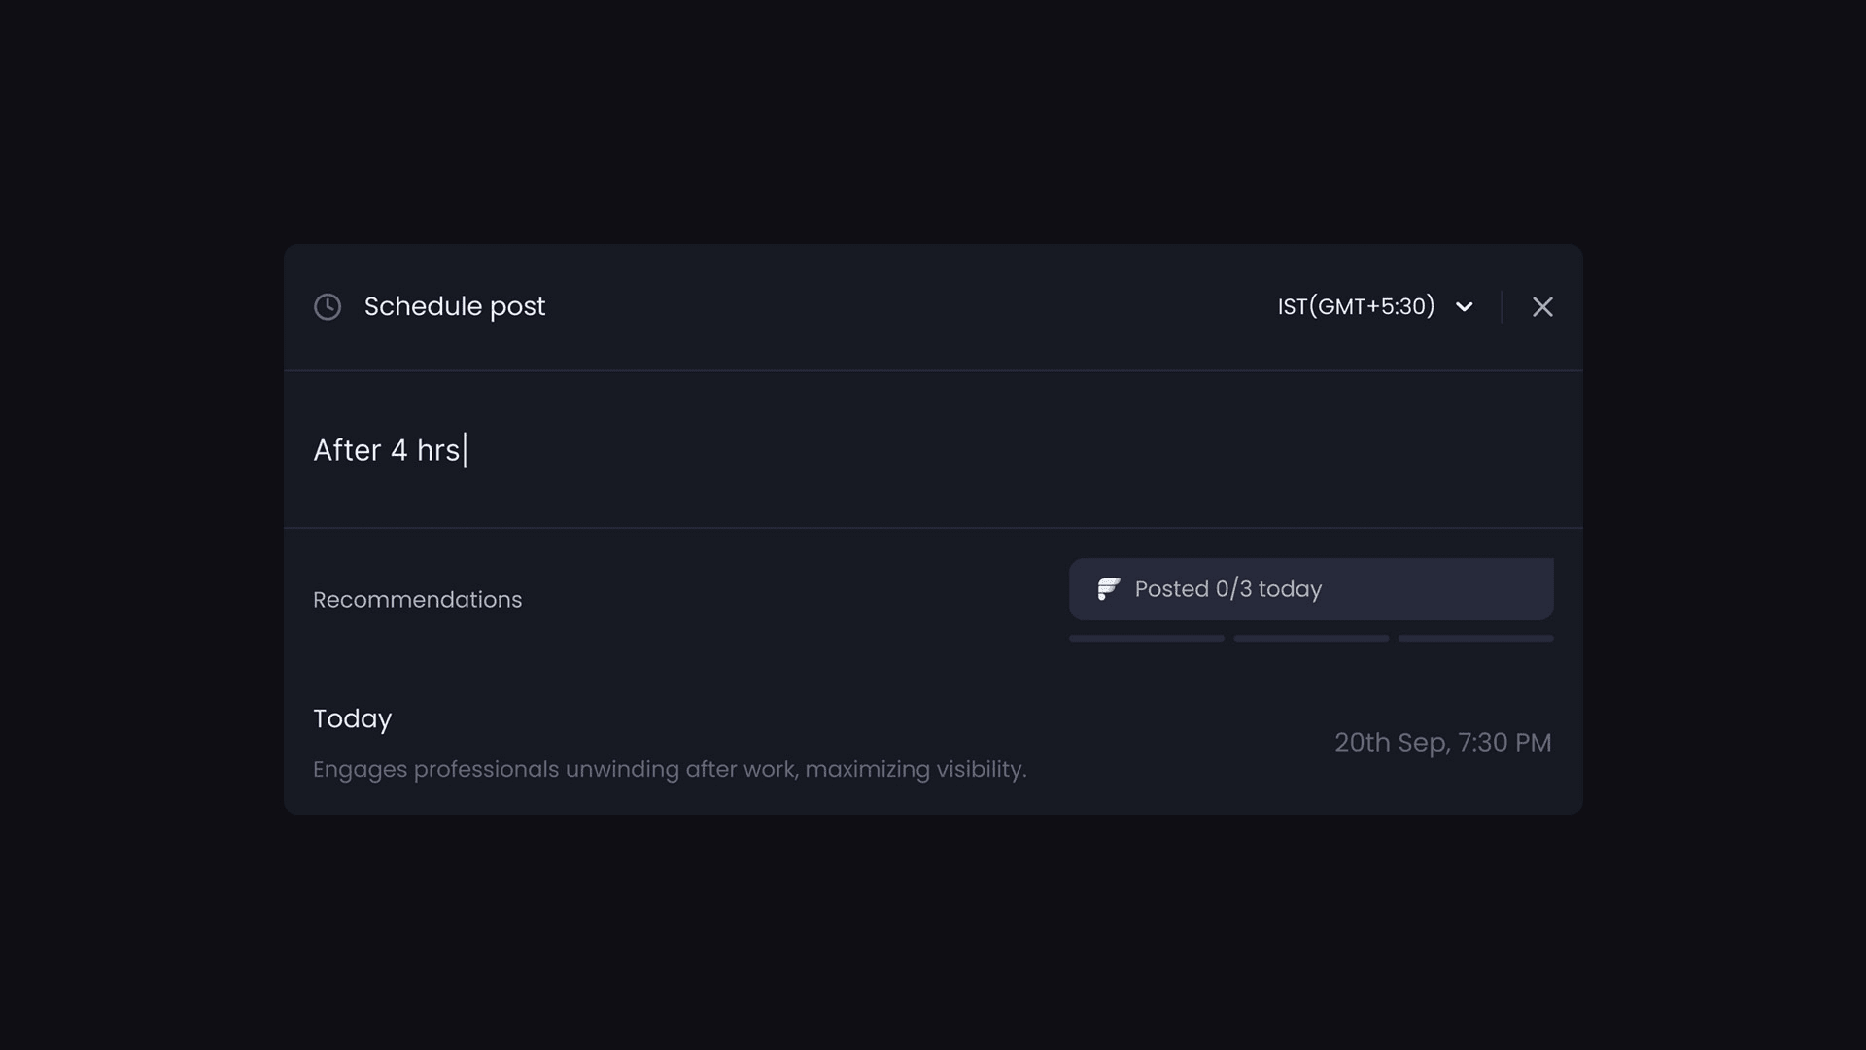Click the logo icon in Posted badge
This screenshot has width=1866, height=1050.
[x=1108, y=589]
